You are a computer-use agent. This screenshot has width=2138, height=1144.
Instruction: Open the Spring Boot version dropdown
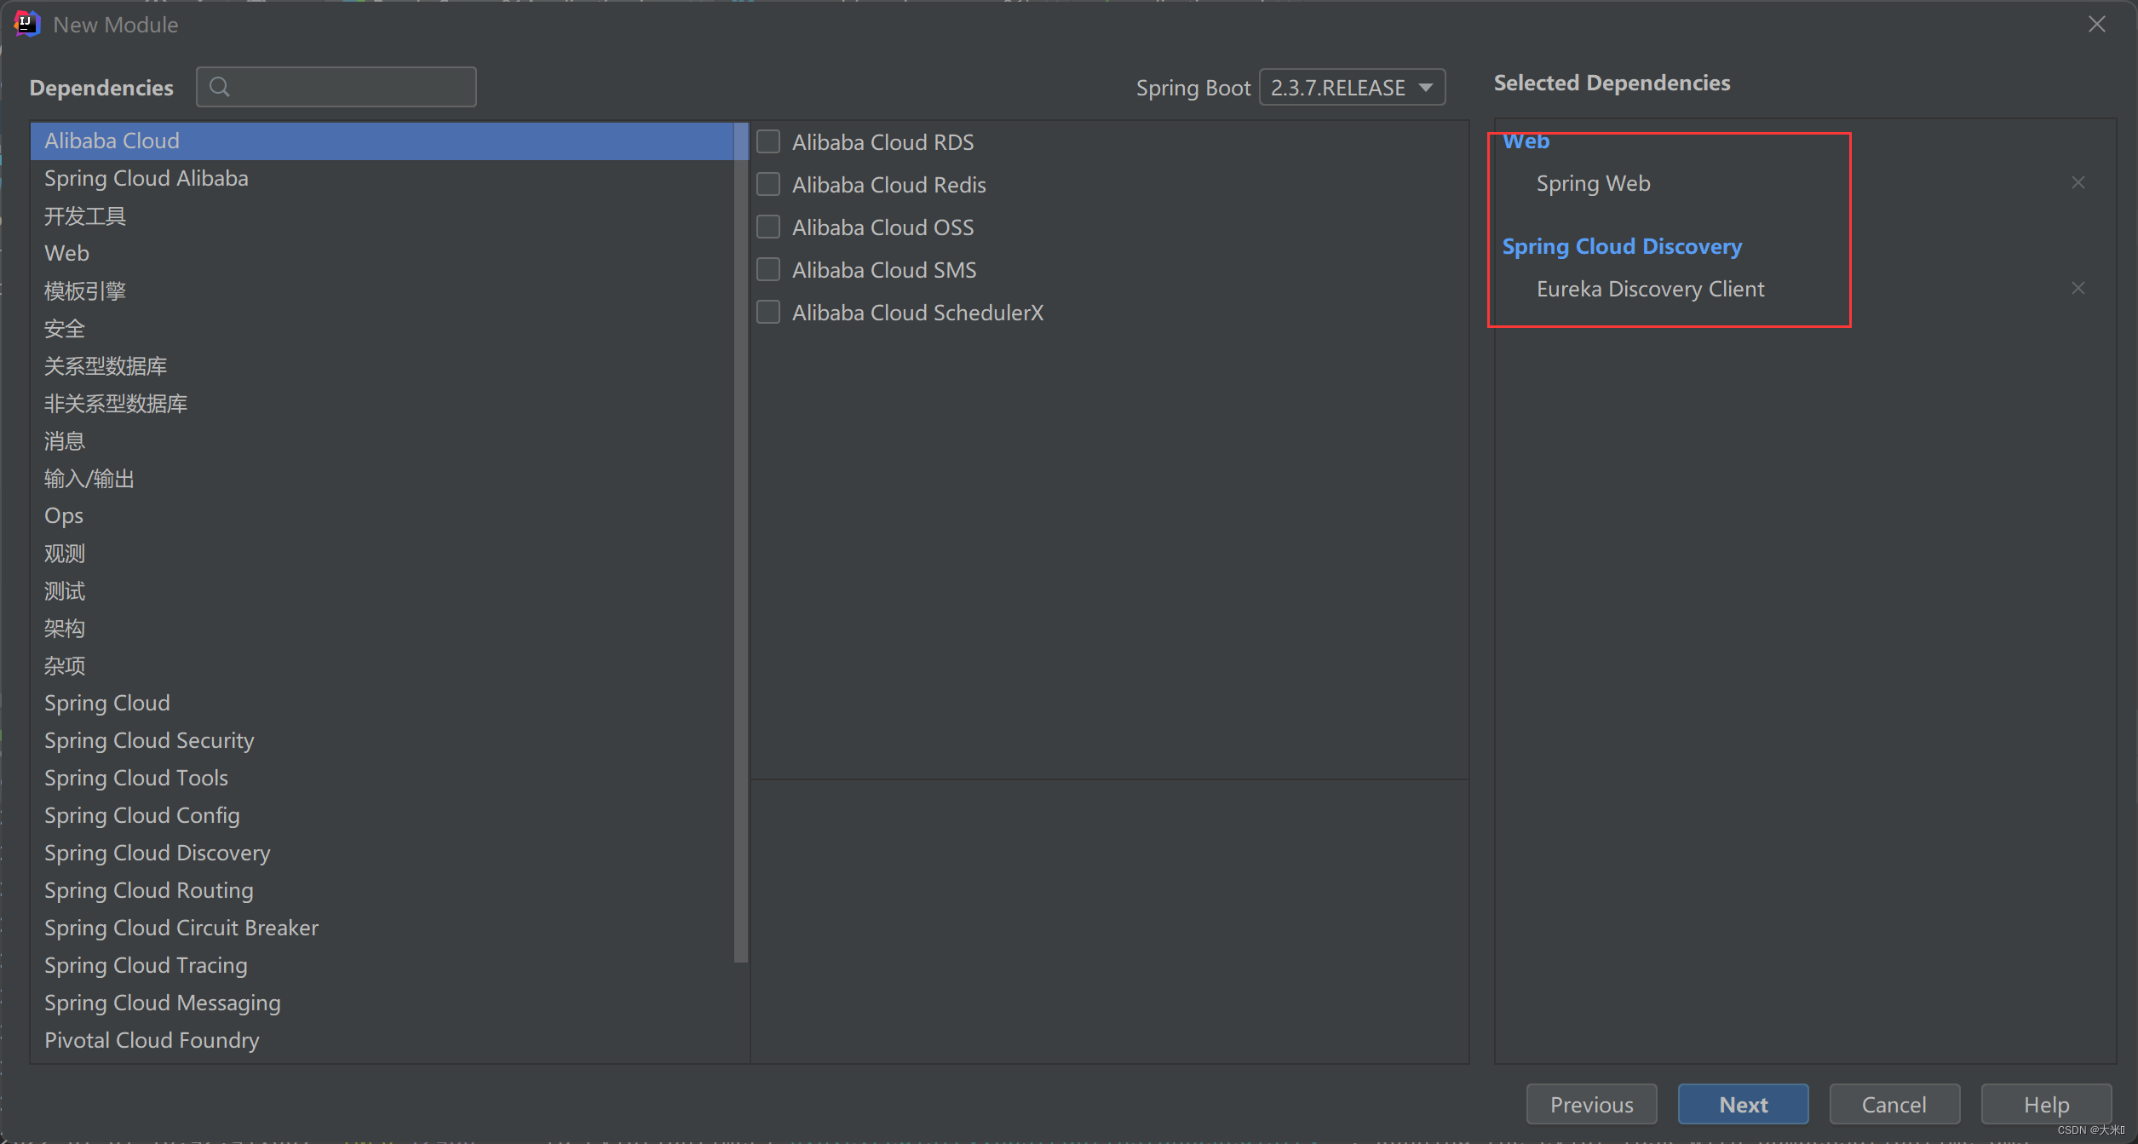[x=1352, y=87]
